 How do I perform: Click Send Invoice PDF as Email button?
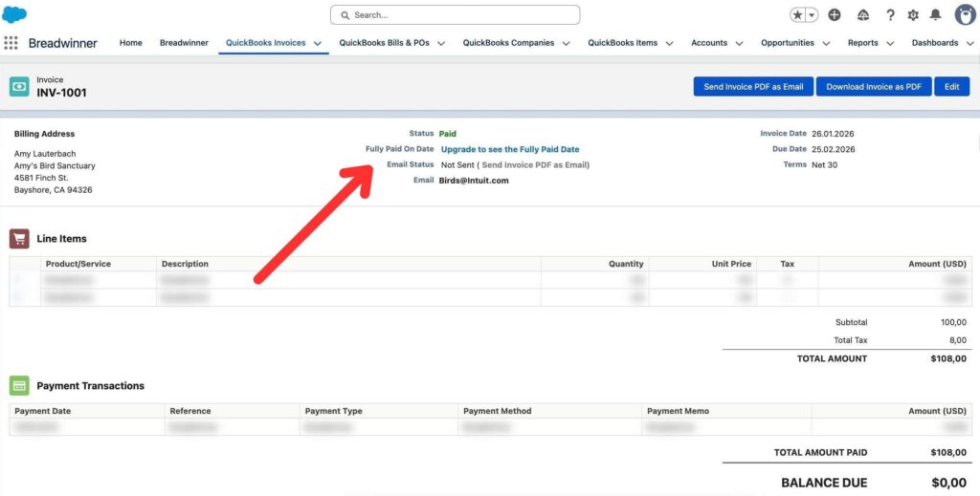754,87
